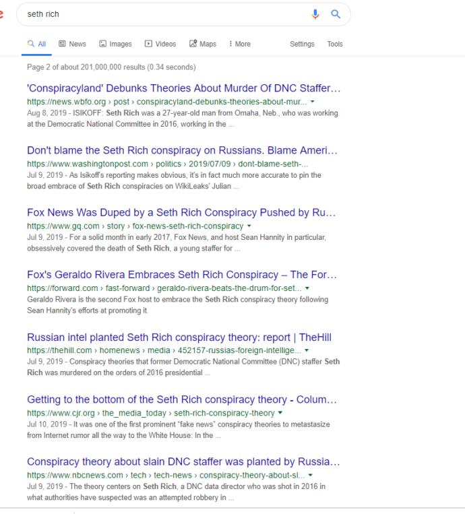Click the blue search magnifier icon
The image size is (465, 514).
pos(336,14)
